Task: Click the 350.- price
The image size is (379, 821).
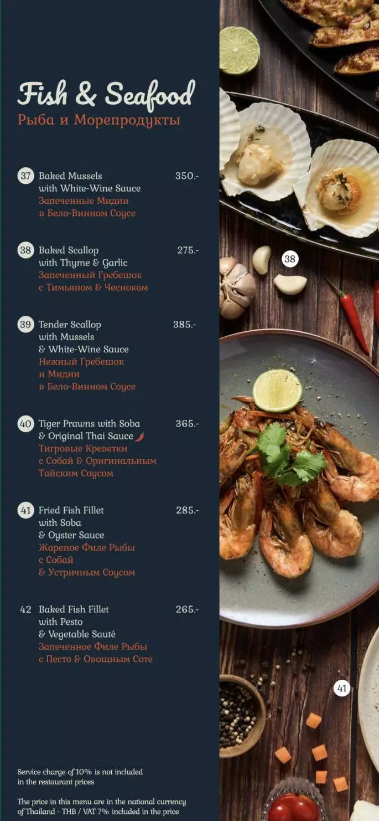Action: (x=187, y=176)
